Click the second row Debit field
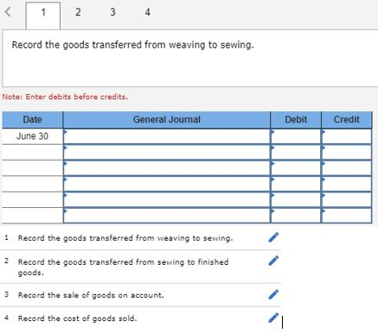Viewport: 378px width, 333px height. click(x=296, y=152)
